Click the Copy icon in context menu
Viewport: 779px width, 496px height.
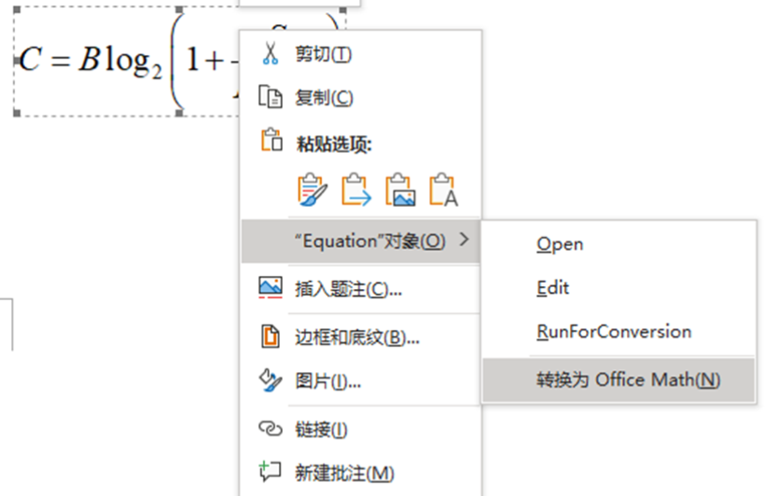(x=270, y=98)
